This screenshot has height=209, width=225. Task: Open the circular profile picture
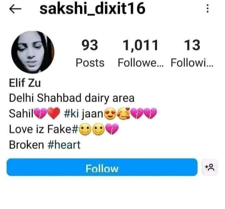(x=33, y=52)
